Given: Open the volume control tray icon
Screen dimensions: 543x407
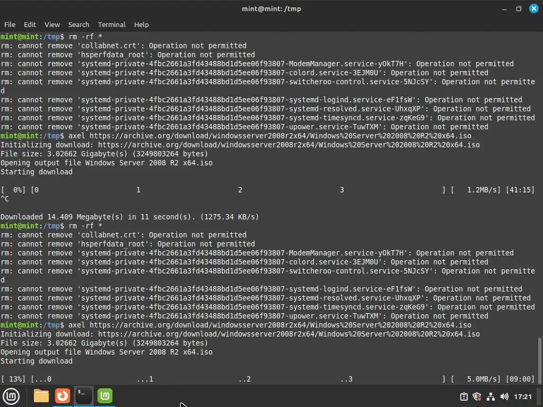Looking at the screenshot, I should click(504, 396).
